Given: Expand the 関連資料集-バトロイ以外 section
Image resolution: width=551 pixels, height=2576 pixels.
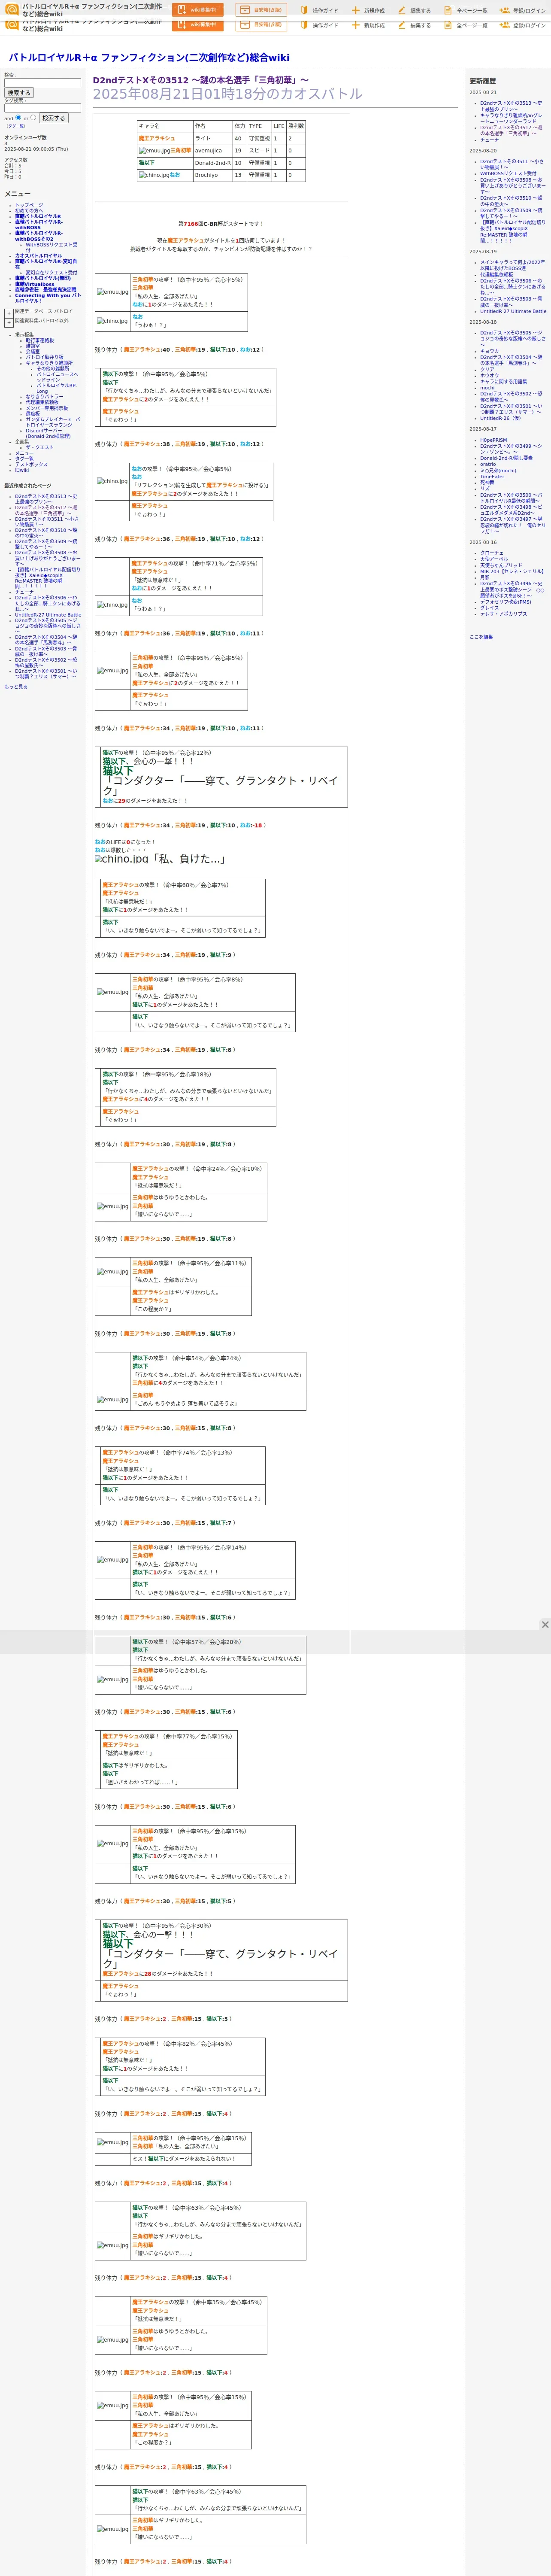Looking at the screenshot, I should [x=9, y=323].
